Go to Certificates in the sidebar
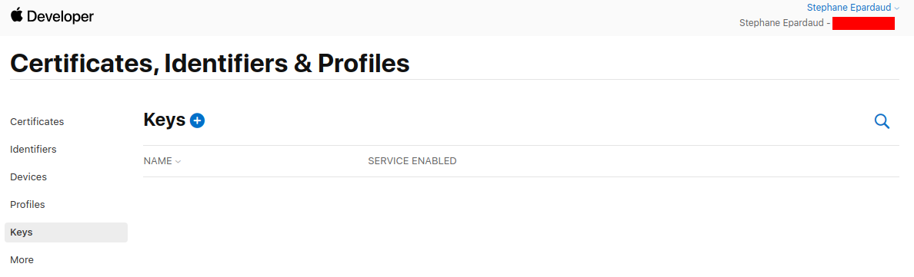Screen dimensions: 914x277 click(x=37, y=122)
